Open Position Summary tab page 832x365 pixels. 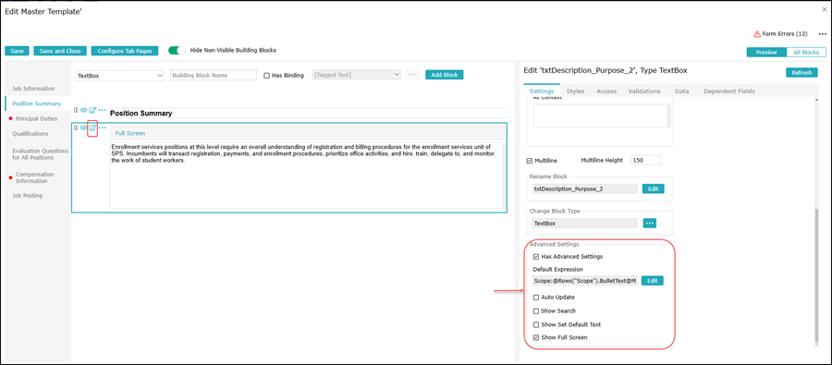tap(37, 103)
